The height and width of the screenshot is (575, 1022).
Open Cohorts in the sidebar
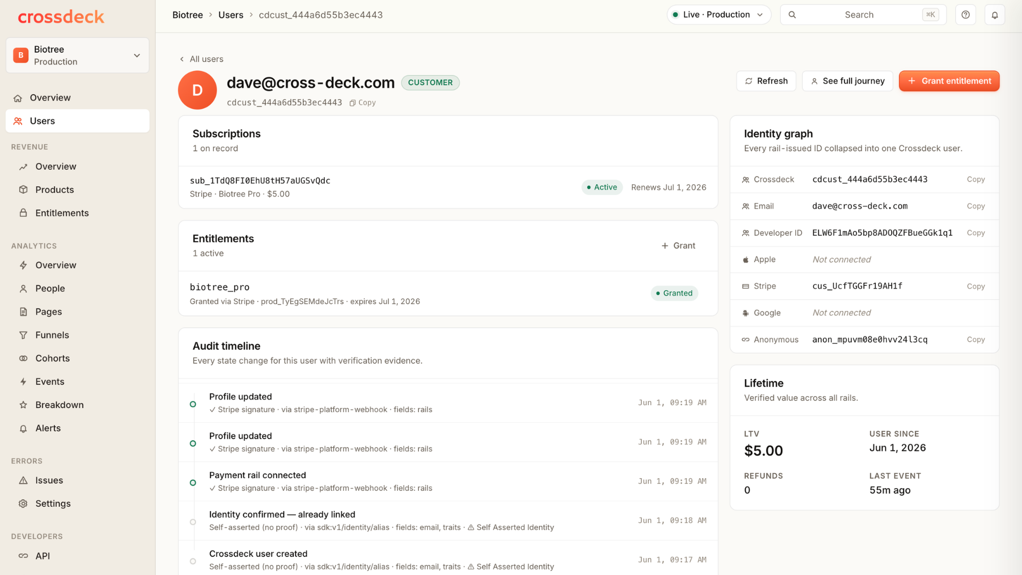(x=78, y=358)
